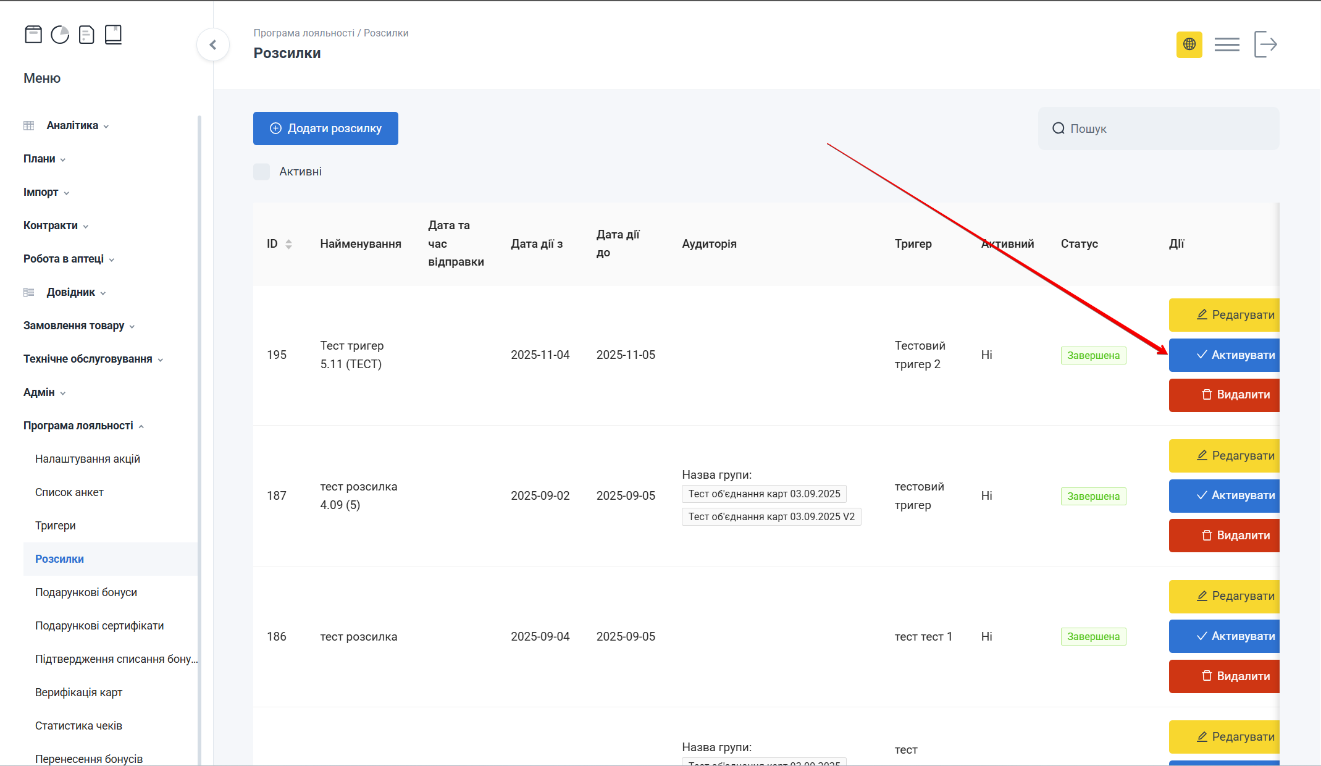Collapse the Програма лояльності section
This screenshot has height=766, width=1321.
click(x=78, y=426)
